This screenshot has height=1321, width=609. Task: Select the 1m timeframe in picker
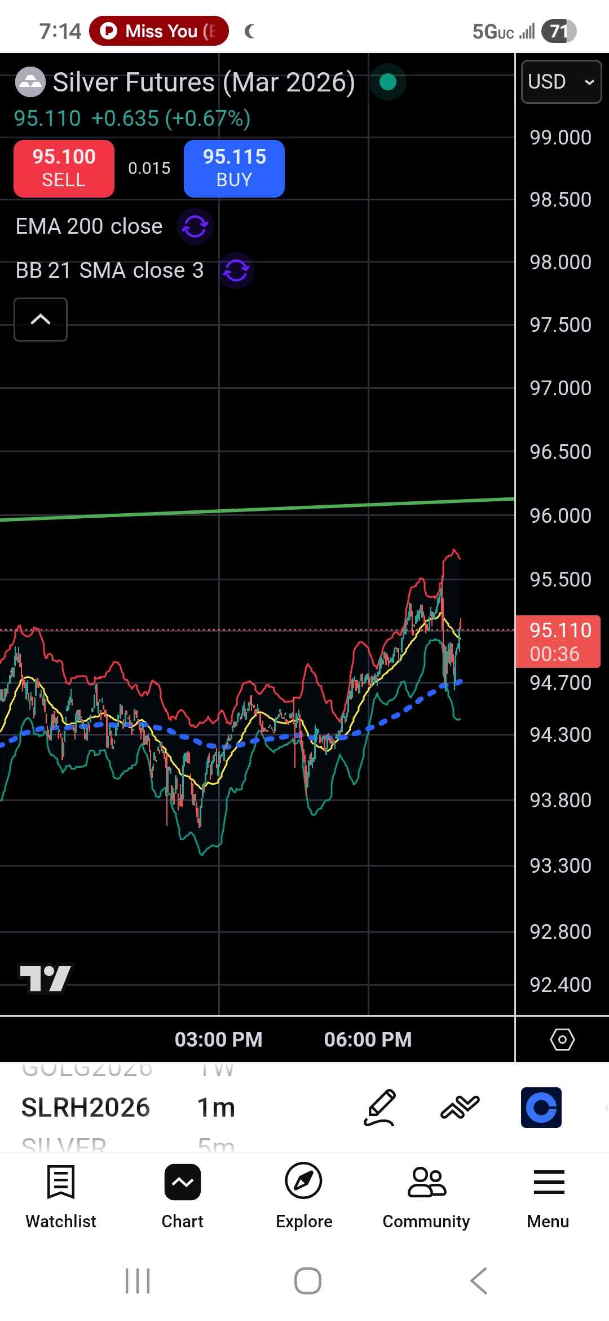(x=216, y=1108)
